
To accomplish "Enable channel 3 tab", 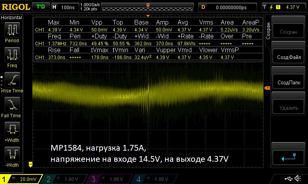I will 107,179.
